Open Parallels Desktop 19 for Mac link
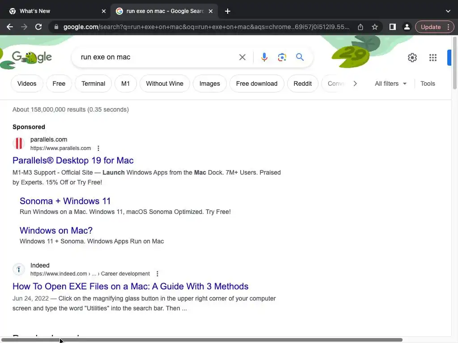The width and height of the screenshot is (458, 343). (x=73, y=160)
